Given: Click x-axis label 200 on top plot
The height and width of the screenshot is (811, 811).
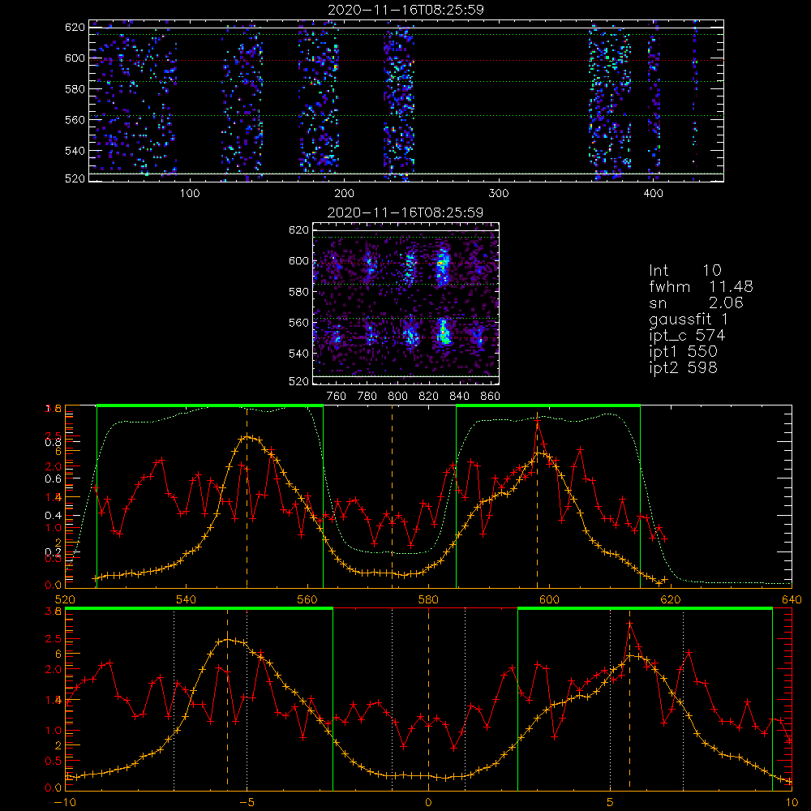Looking at the screenshot, I should 344,194.
